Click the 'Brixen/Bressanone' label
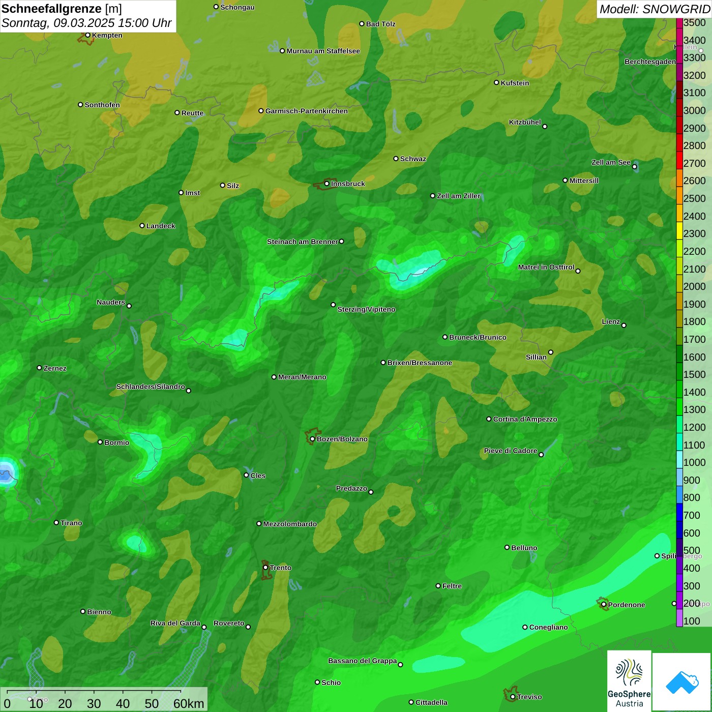Image resolution: width=712 pixels, height=712 pixels. point(420,363)
